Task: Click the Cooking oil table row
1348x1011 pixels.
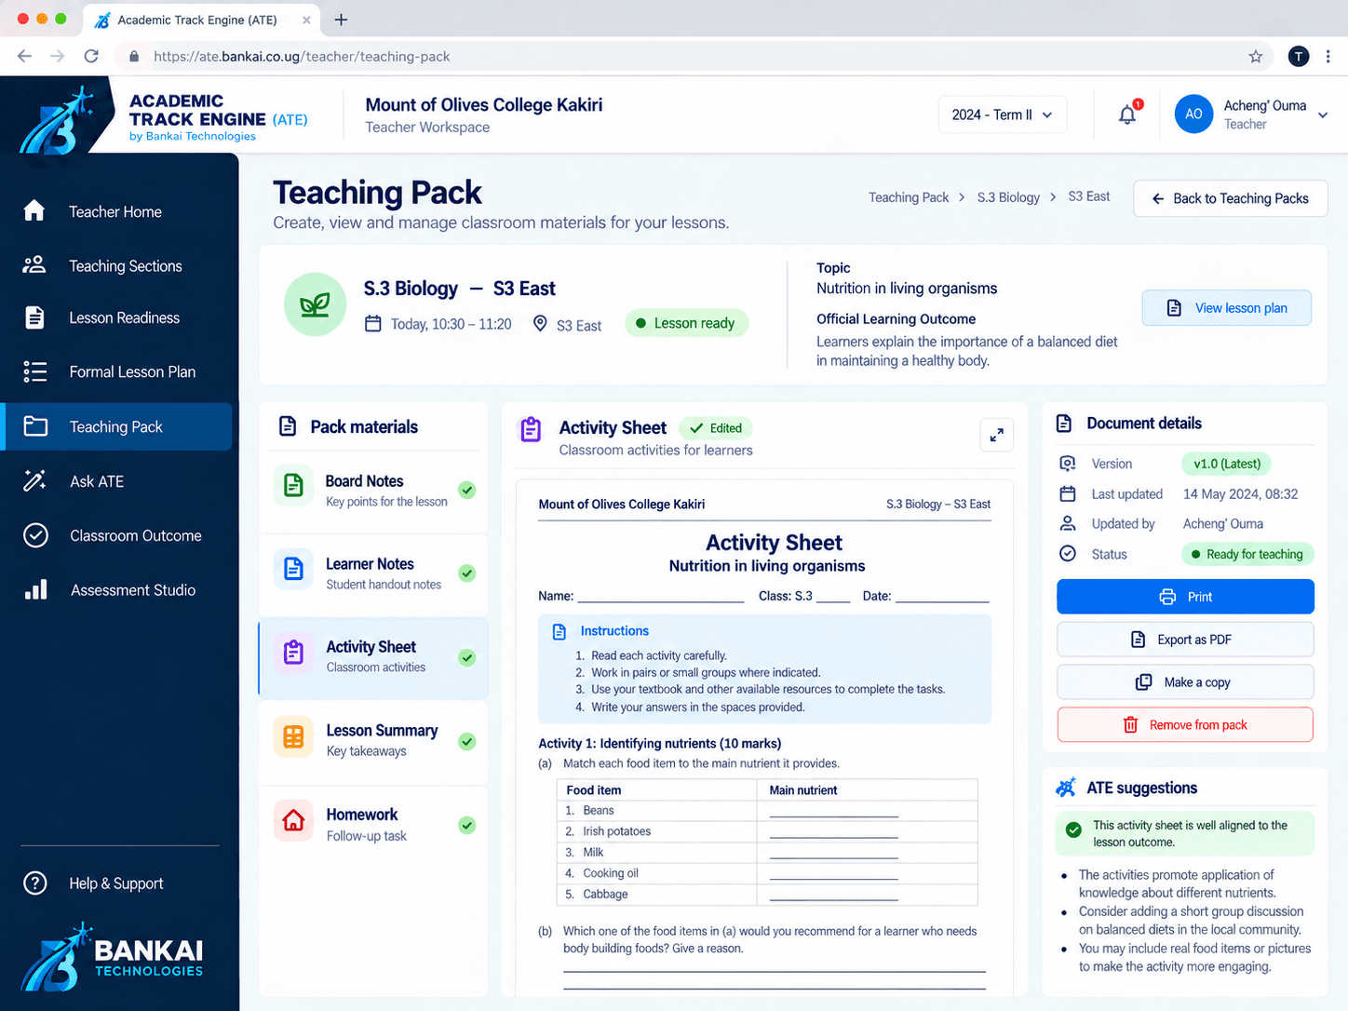Action: (767, 873)
